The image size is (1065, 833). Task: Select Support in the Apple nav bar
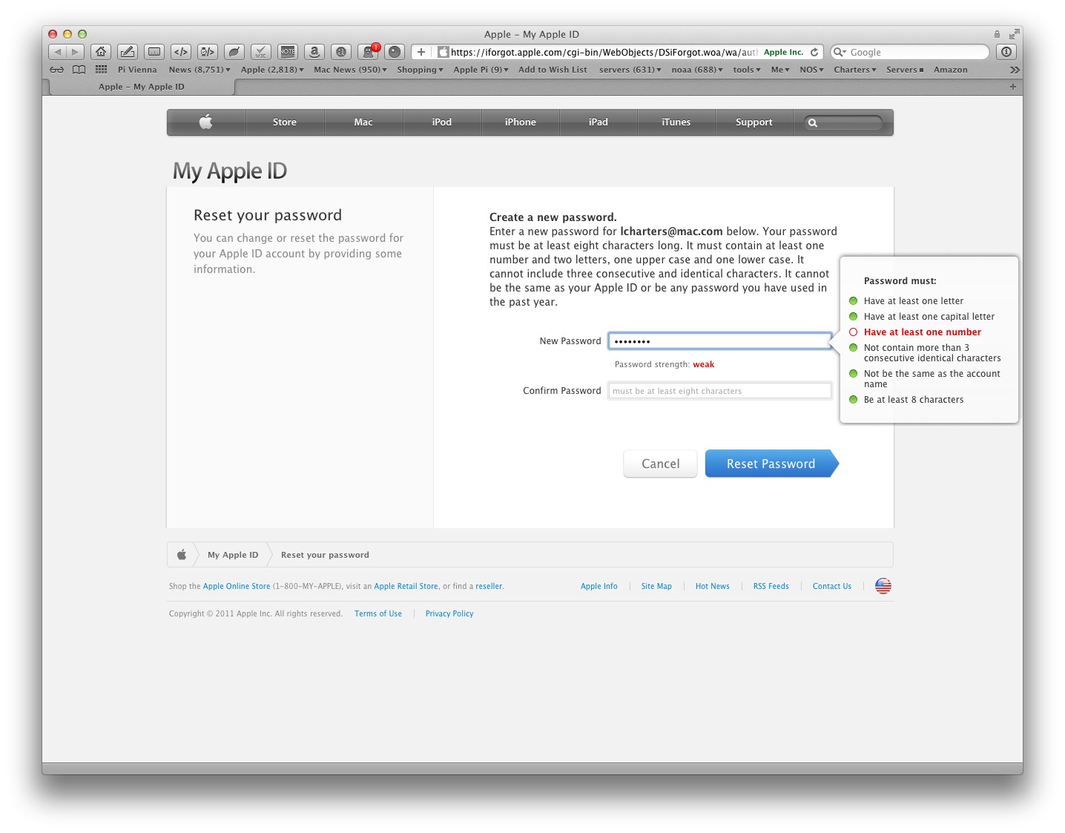(x=754, y=122)
